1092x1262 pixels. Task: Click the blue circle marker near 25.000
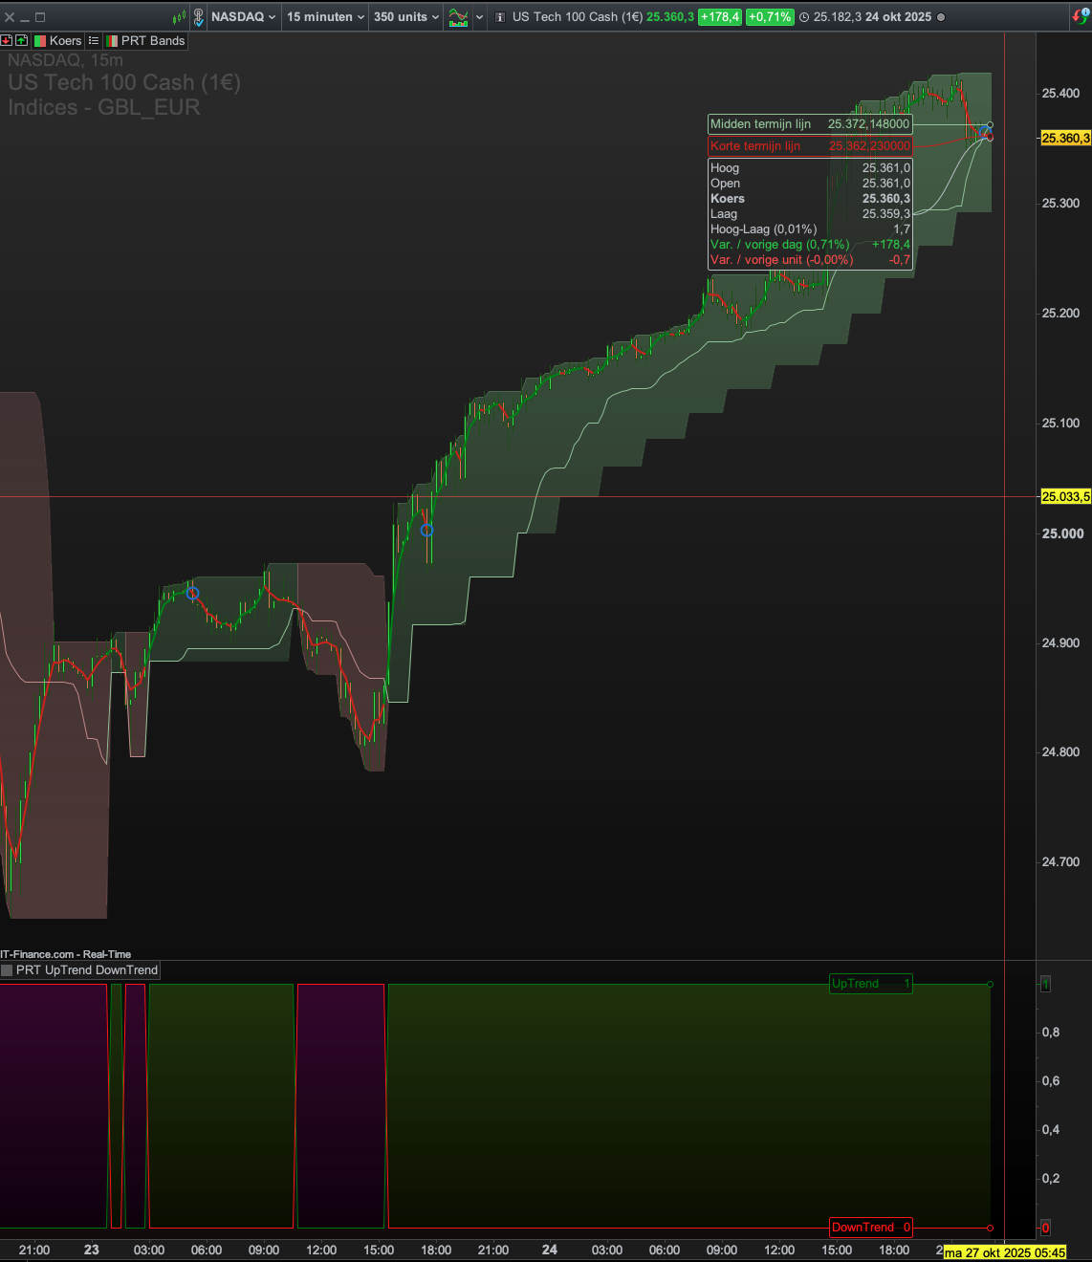click(426, 531)
